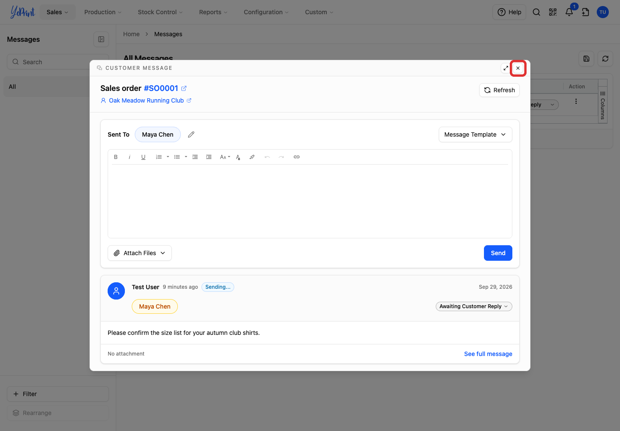Open the Custom menu
This screenshot has height=431, width=620.
(319, 12)
